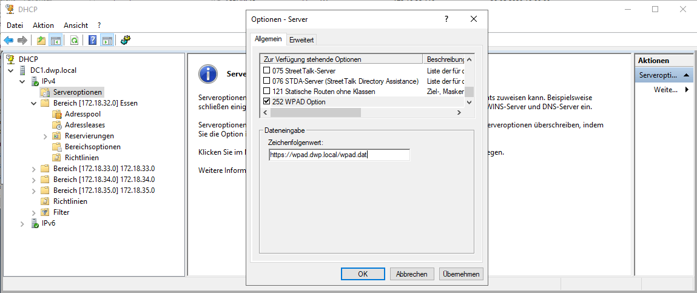
Task: Collapse the Bereich 172.18.32.0 Essen node
Action: point(33,103)
